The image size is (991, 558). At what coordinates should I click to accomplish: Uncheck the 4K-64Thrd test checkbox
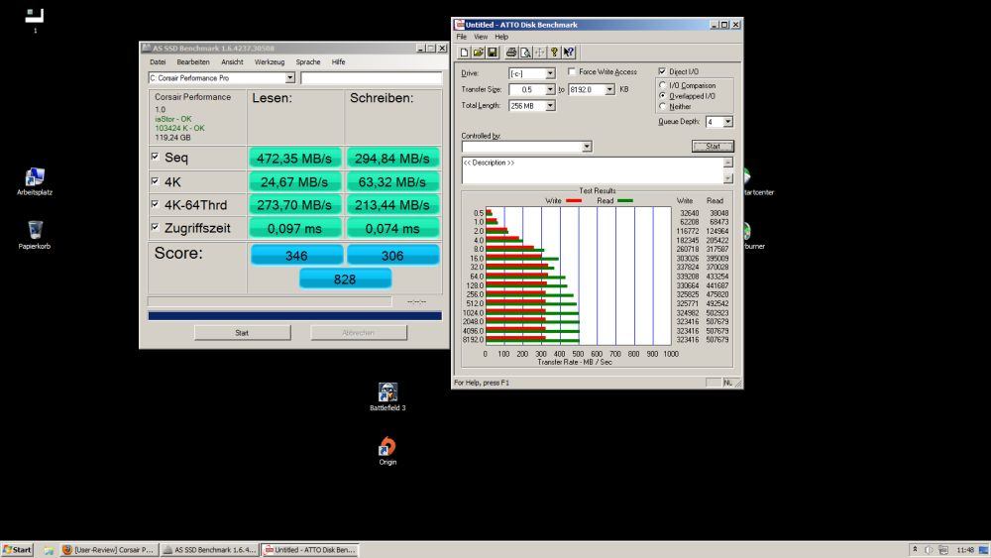coord(155,203)
